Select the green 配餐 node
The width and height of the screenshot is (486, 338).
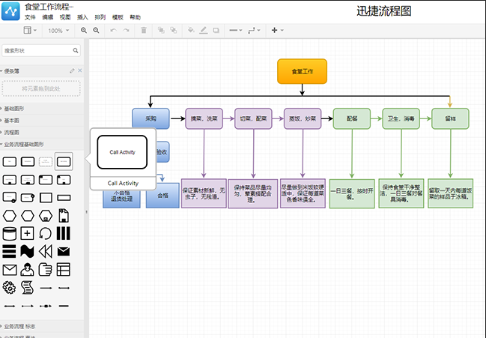pos(352,118)
